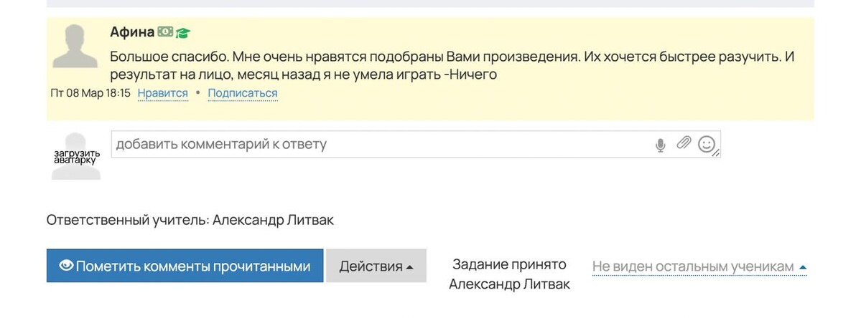Viewport: 861px width, 318px height.
Task: Click the money banknote badge beside Афина
Action: tap(165, 32)
